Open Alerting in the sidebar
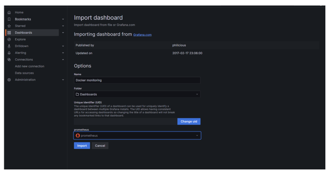 (20, 53)
